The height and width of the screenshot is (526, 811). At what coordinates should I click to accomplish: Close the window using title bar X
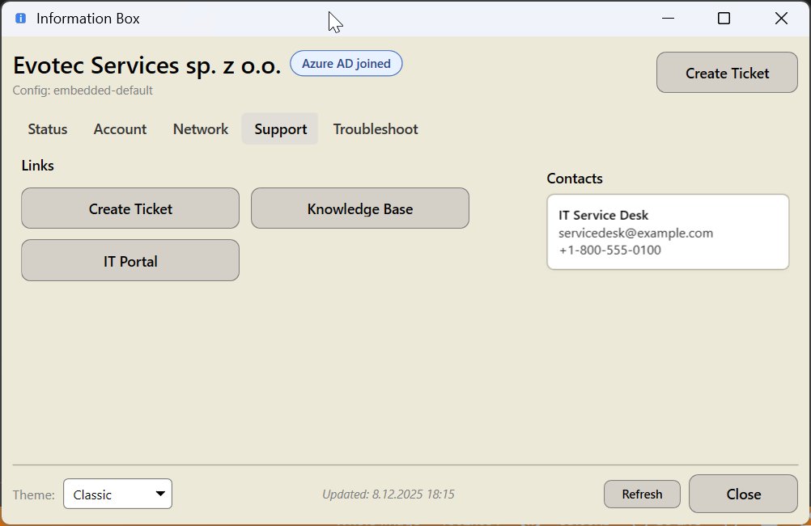click(x=781, y=19)
